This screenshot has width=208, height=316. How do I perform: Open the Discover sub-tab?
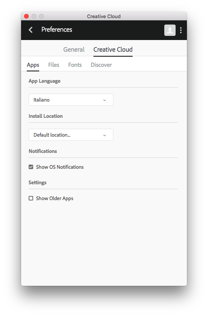coord(101,65)
